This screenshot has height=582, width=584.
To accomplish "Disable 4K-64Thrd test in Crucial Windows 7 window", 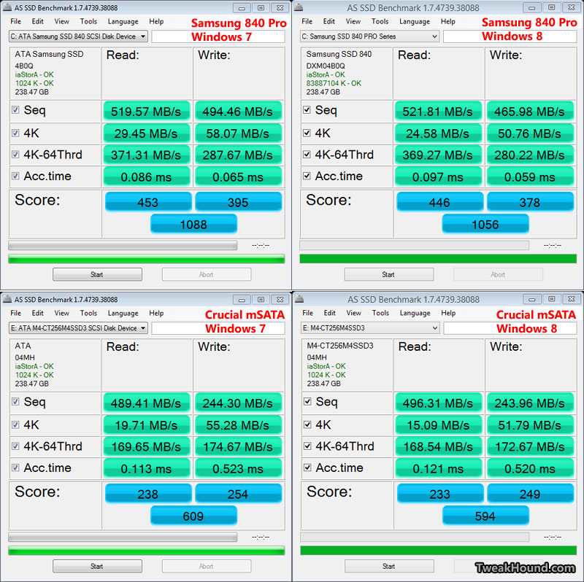I will pos(15,446).
